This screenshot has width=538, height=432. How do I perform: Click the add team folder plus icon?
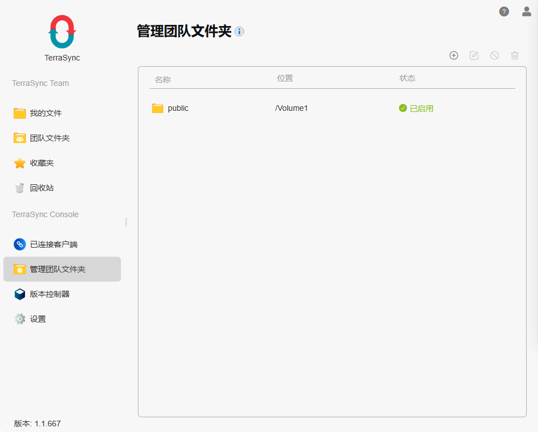coord(454,55)
